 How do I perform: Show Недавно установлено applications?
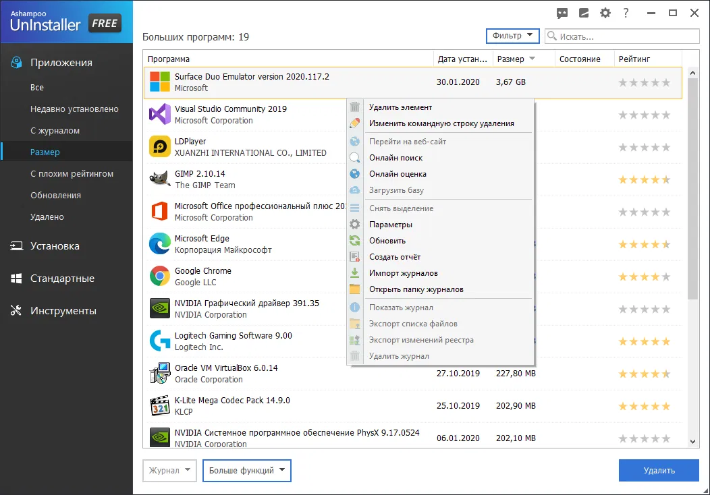(x=74, y=109)
